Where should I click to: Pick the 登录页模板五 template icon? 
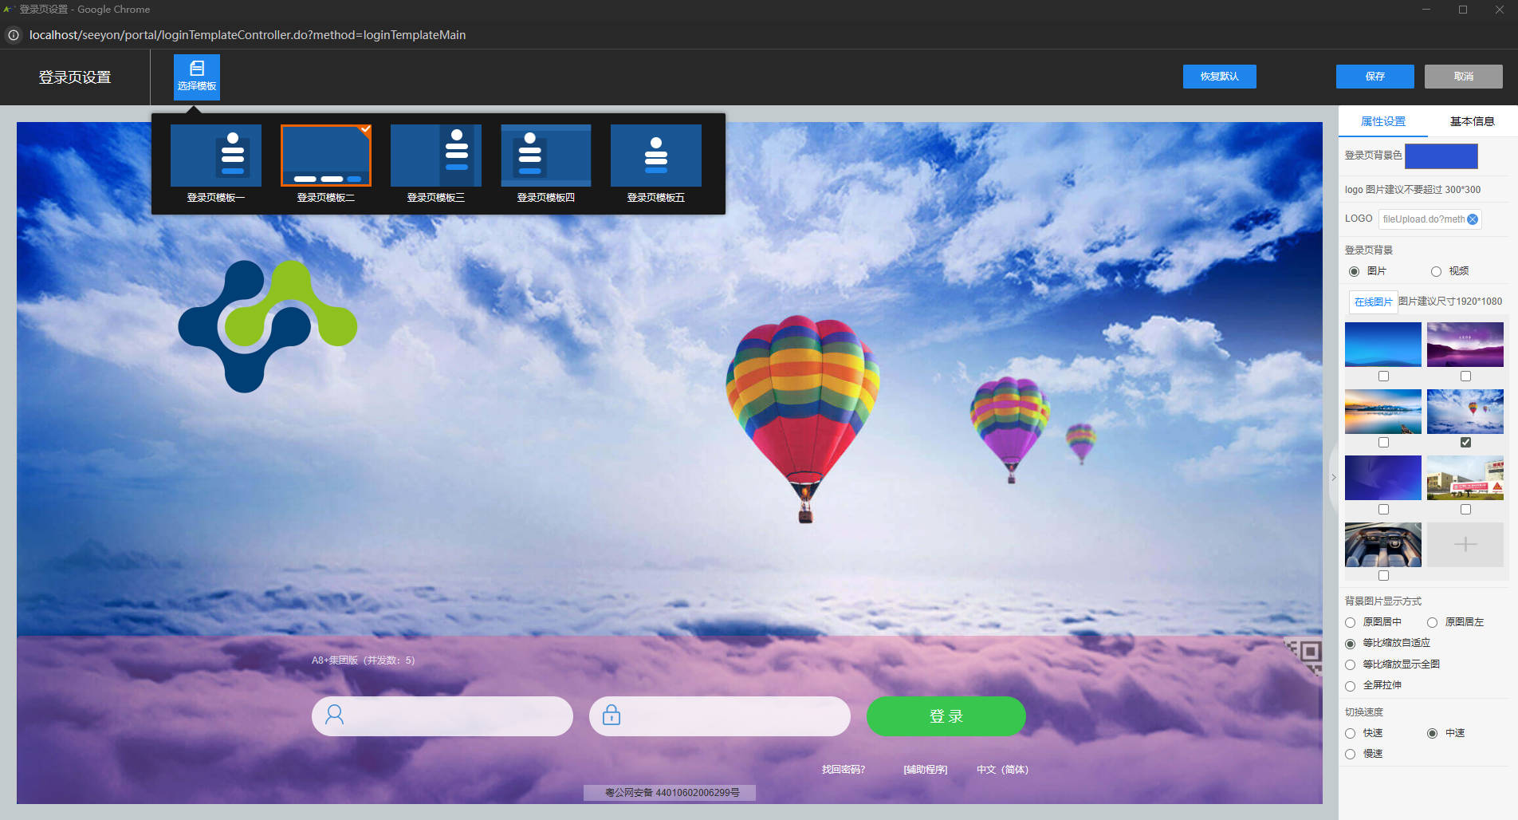pos(655,156)
